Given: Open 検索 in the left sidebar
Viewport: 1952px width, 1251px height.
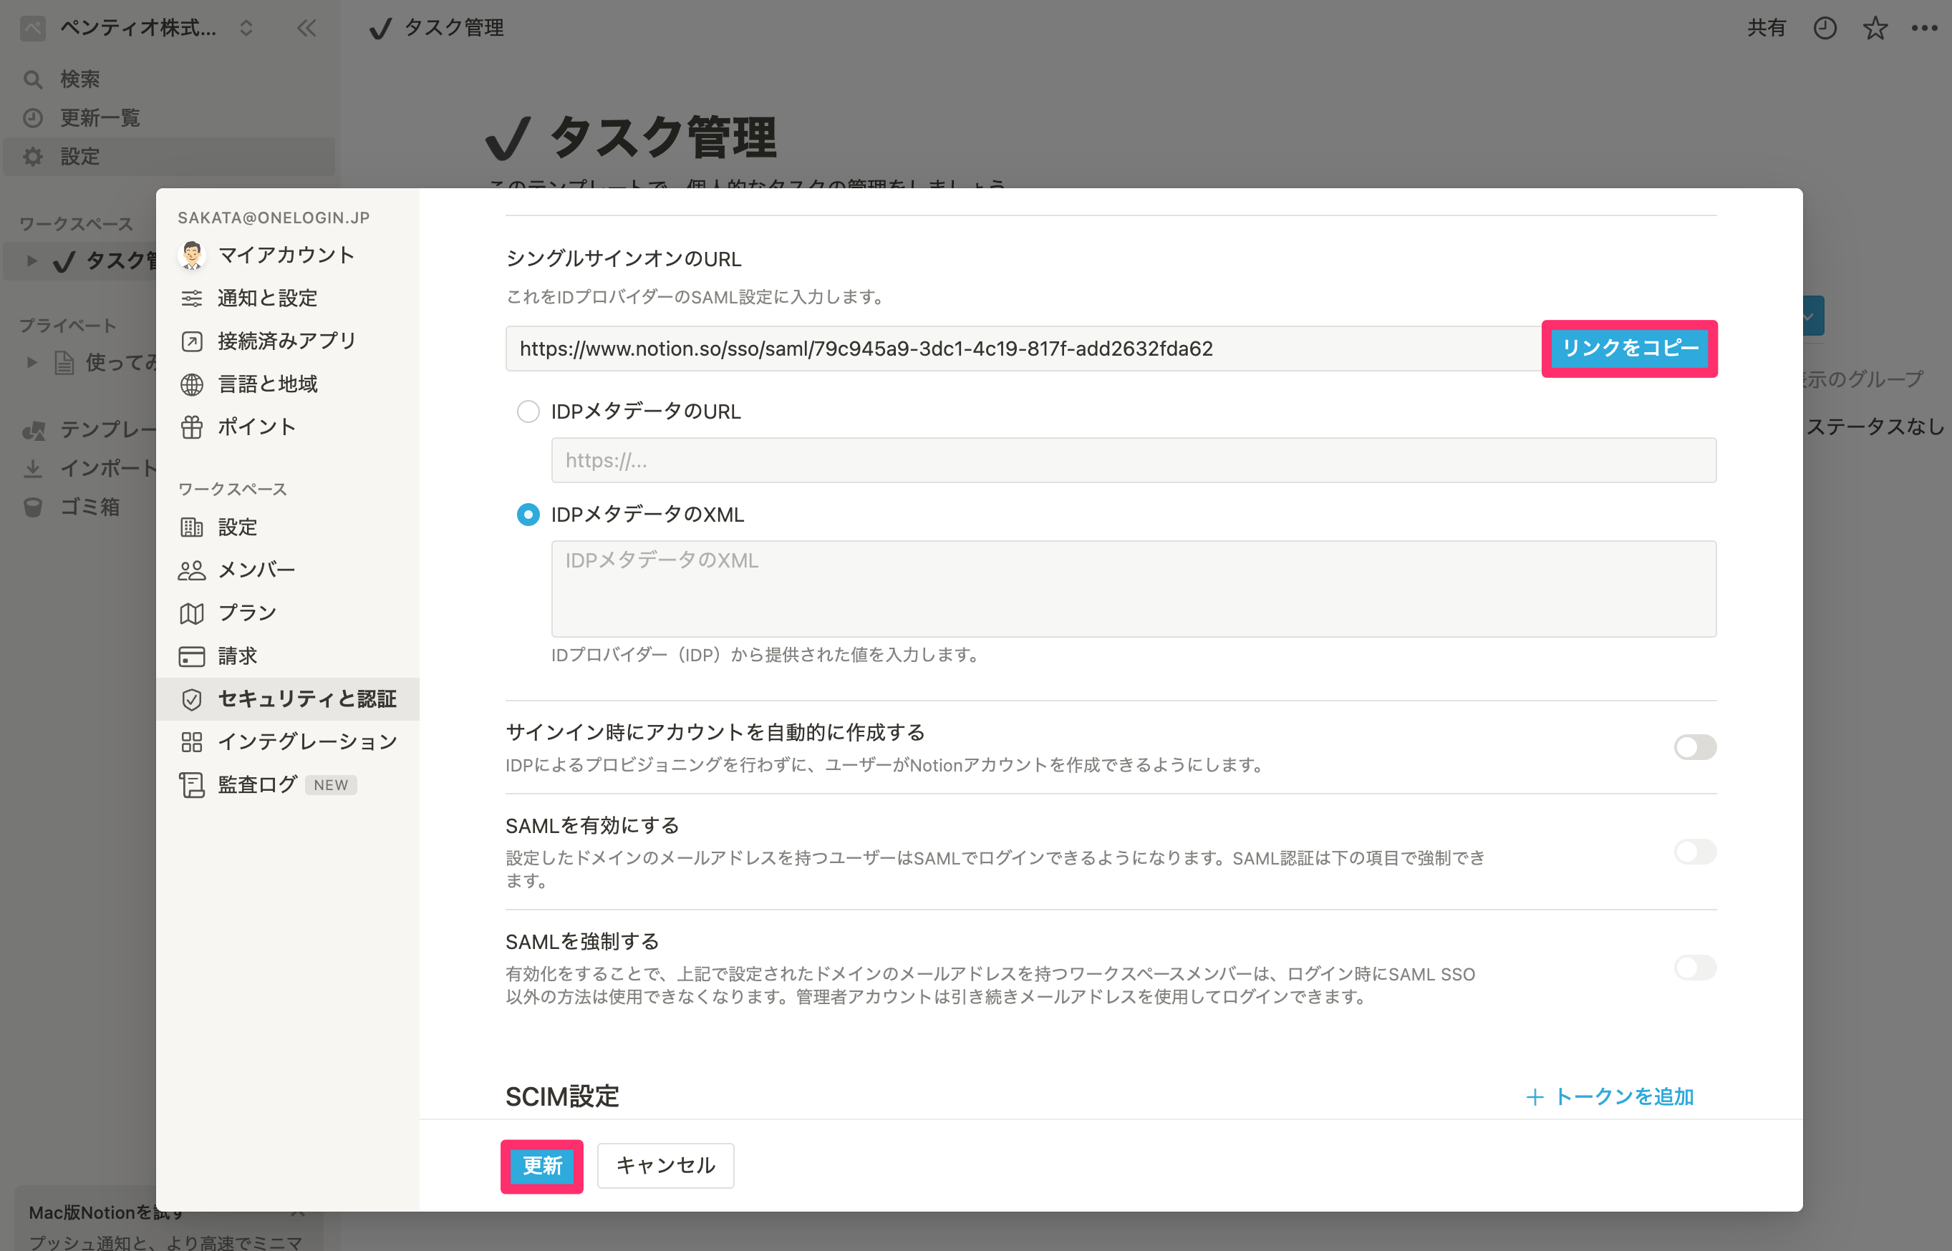Looking at the screenshot, I should point(168,79).
